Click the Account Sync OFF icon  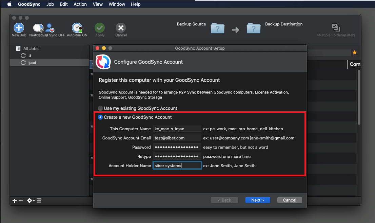pos(51,28)
